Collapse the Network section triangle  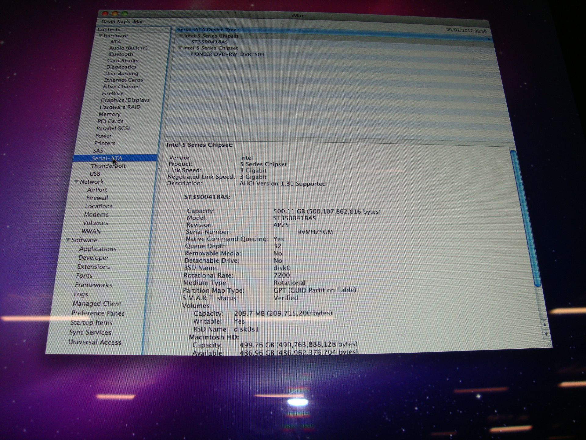[x=77, y=182]
